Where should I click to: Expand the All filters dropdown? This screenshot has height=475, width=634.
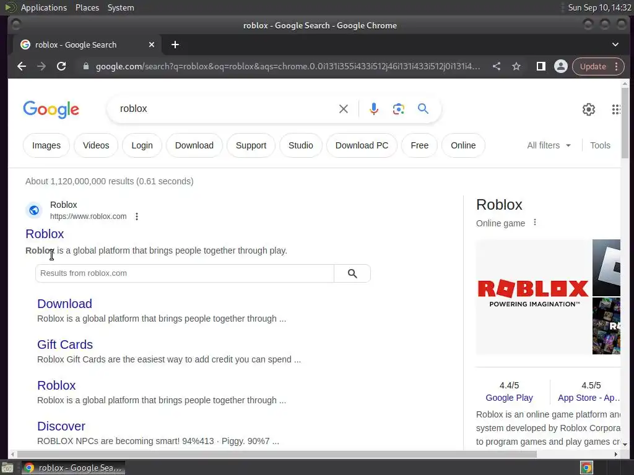coord(549,145)
